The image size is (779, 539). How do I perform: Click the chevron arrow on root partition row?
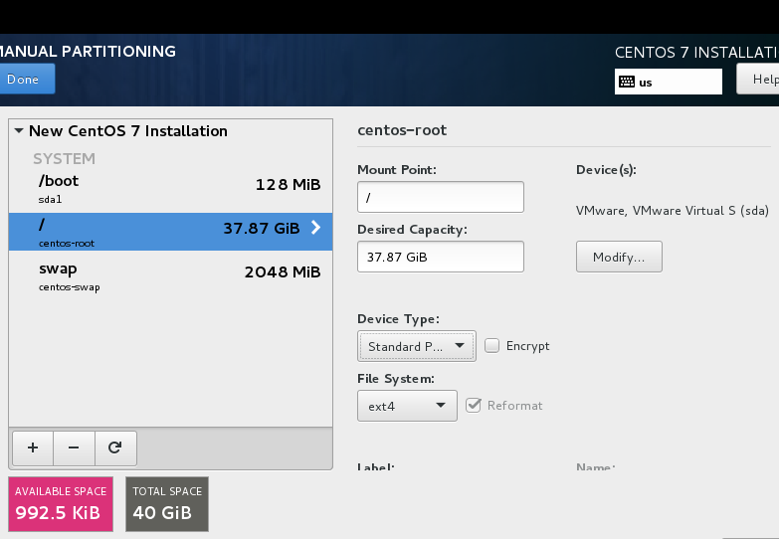coord(315,228)
